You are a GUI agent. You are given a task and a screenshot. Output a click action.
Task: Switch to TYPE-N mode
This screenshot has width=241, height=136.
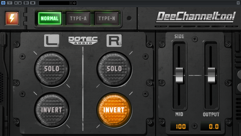(x=107, y=18)
